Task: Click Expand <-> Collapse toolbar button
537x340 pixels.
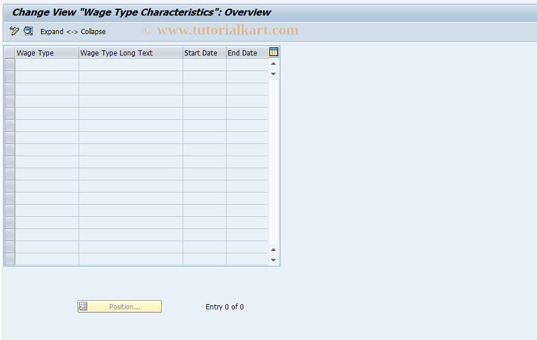Action: (73, 32)
